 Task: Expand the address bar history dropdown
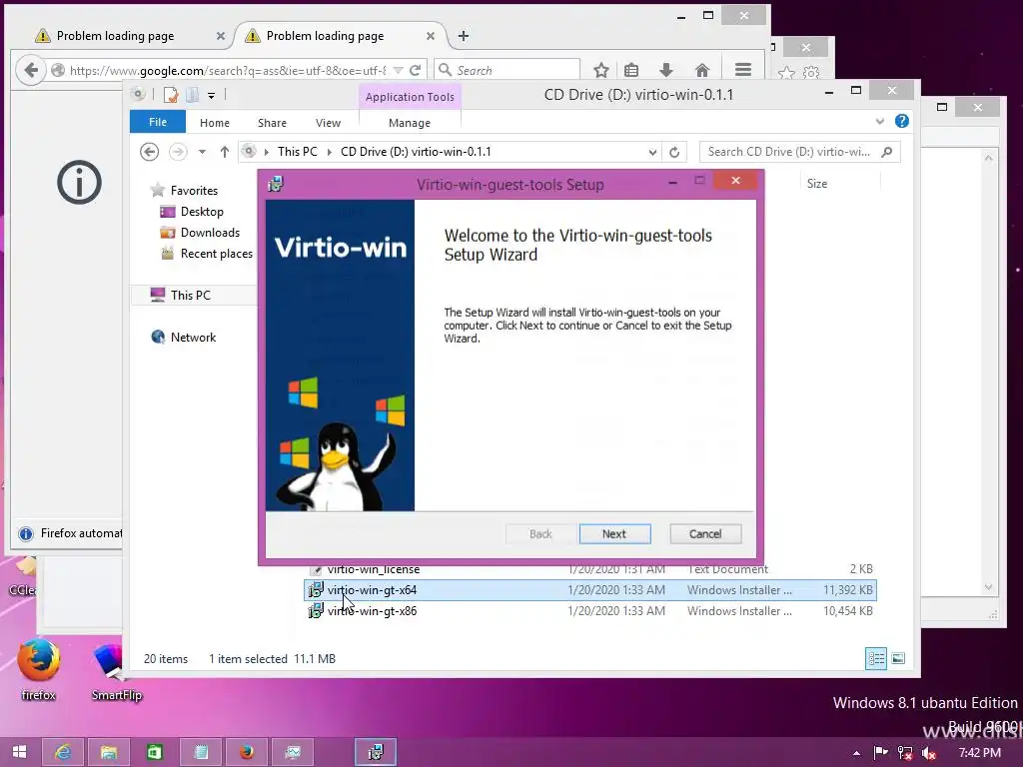tap(652, 152)
